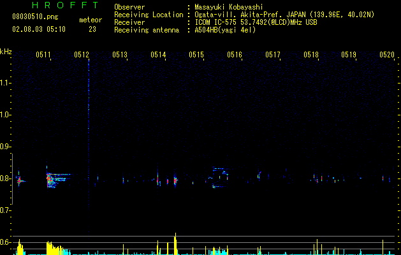Select the Ogata-vill. Akita-Pref. JAPAN location text
The width and height of the screenshot is (401, 255).
coord(284,15)
